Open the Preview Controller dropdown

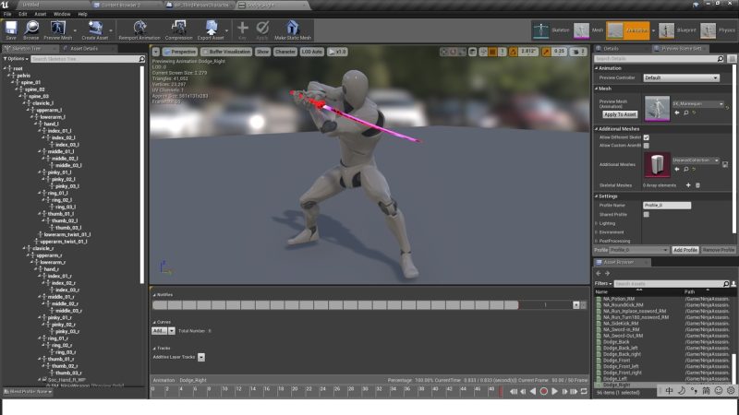(684, 77)
